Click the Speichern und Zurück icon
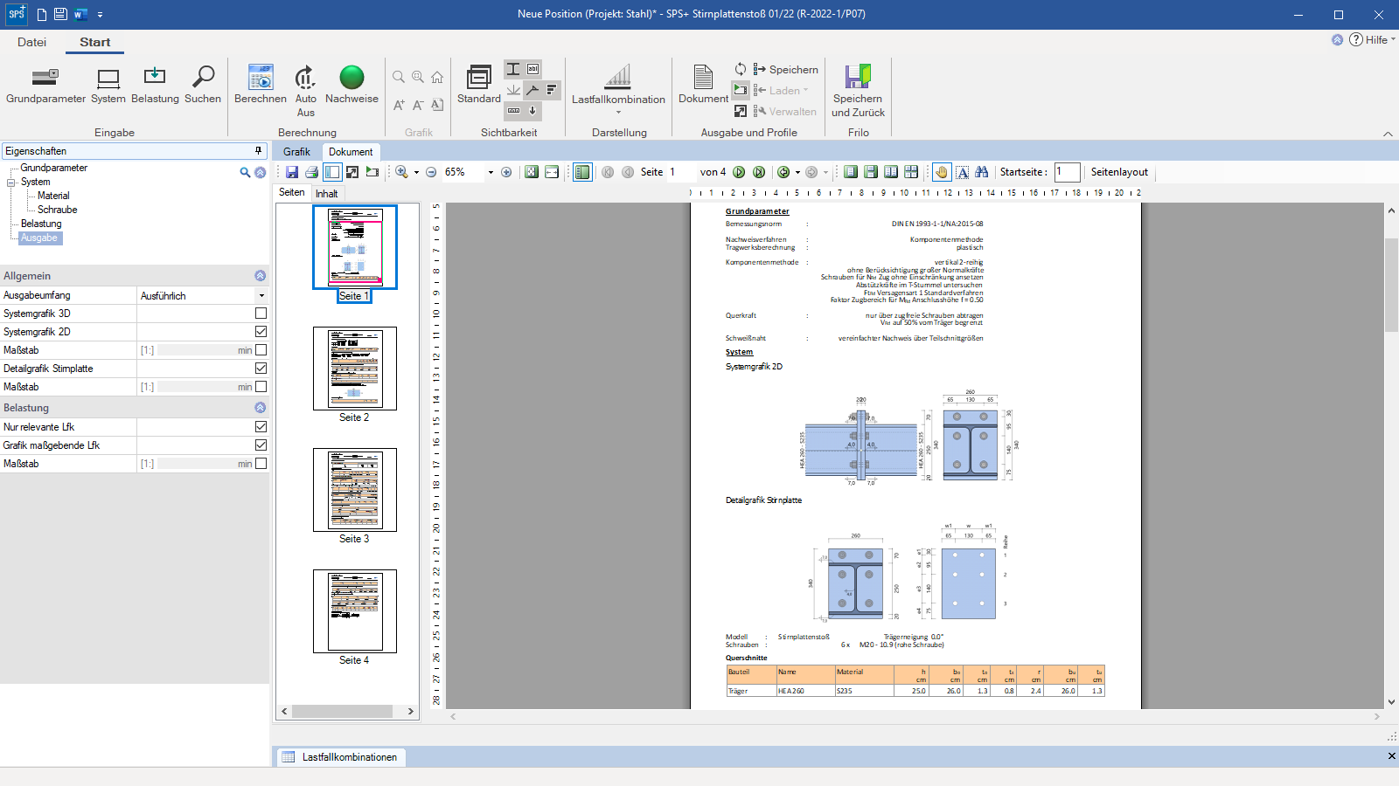 pyautogui.click(x=858, y=91)
